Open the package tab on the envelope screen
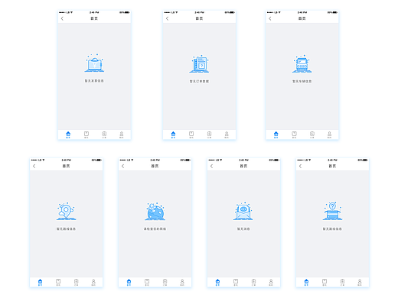Viewport: 398px width, 298px height. [236, 282]
